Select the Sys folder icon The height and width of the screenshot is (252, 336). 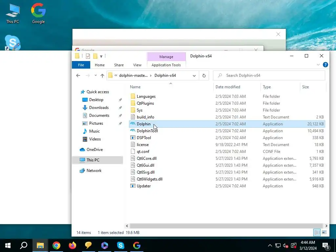coord(133,110)
